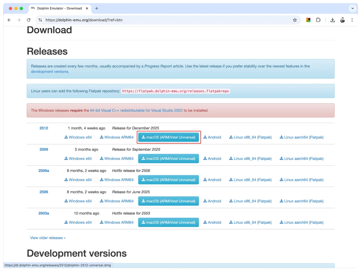Select the Dolphin Emulator - Download tab
Viewport: 361px width, 271px height.
58,8
